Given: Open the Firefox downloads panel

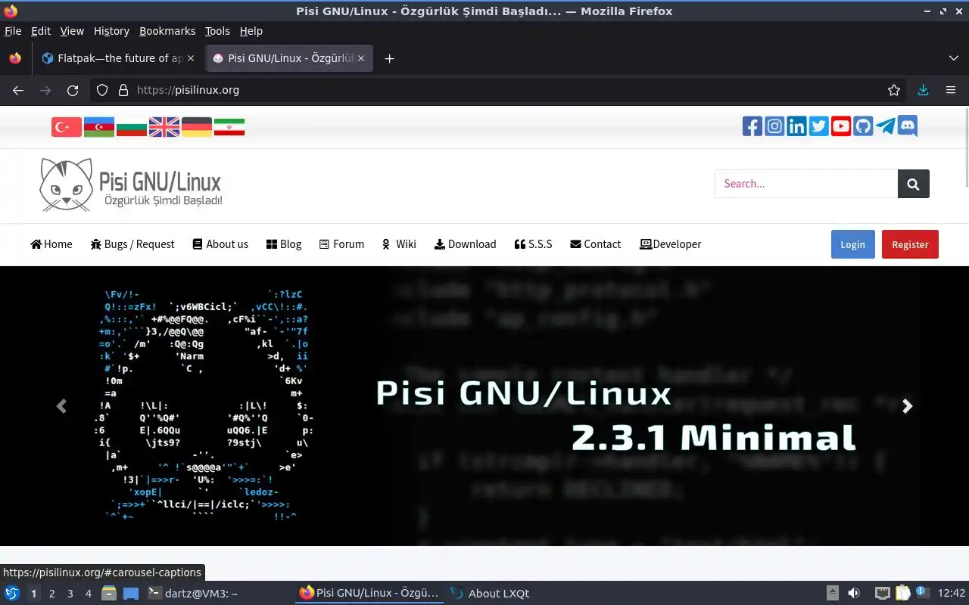Looking at the screenshot, I should (x=923, y=90).
